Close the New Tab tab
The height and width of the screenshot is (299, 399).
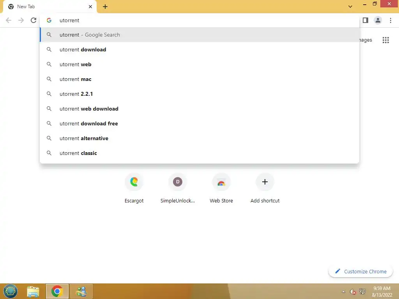tap(90, 7)
